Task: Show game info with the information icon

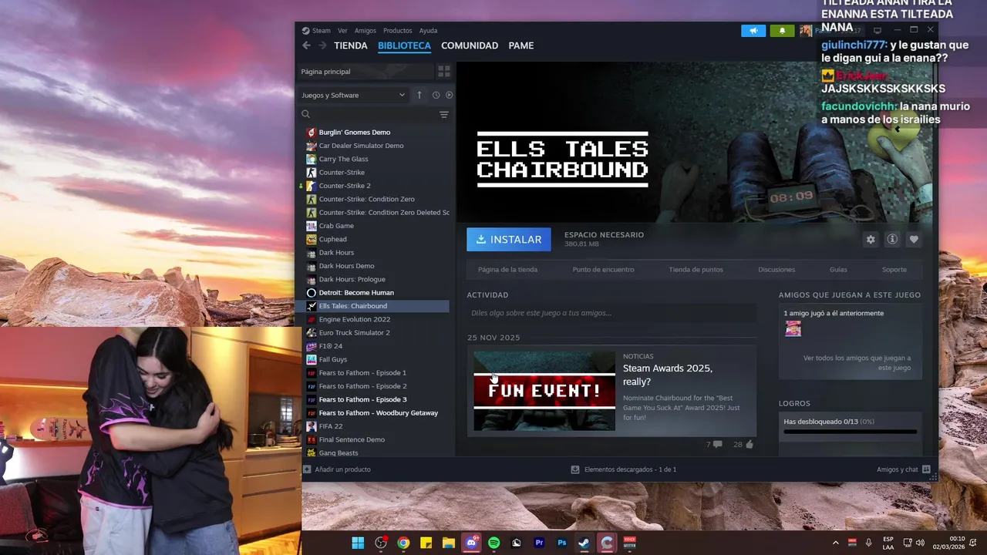Action: (892, 240)
